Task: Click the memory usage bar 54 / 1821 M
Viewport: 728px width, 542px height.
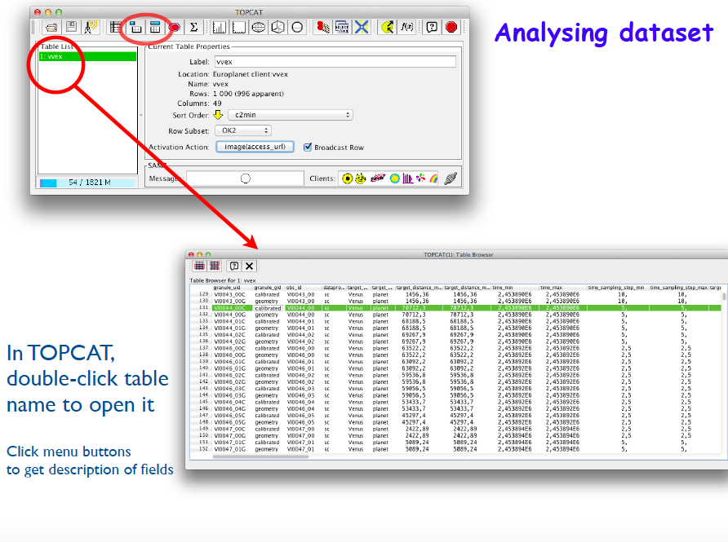Action: (88, 183)
